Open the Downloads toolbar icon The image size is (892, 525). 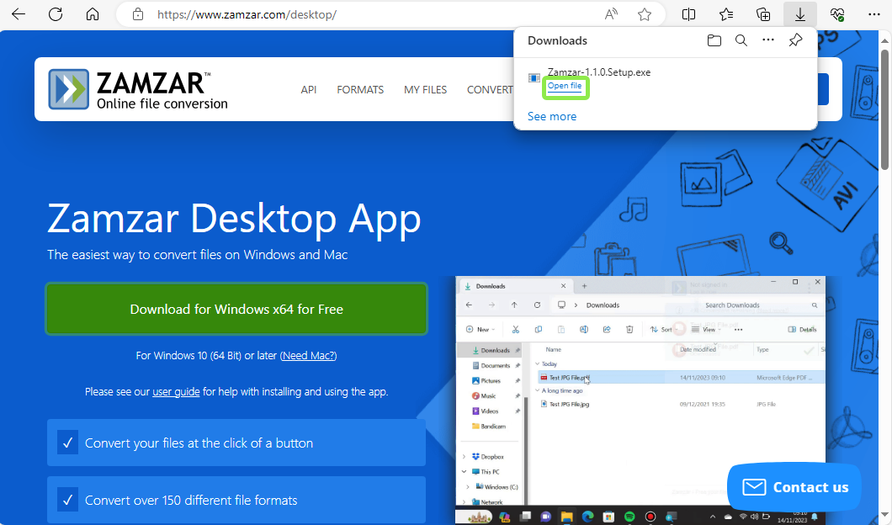(x=799, y=14)
